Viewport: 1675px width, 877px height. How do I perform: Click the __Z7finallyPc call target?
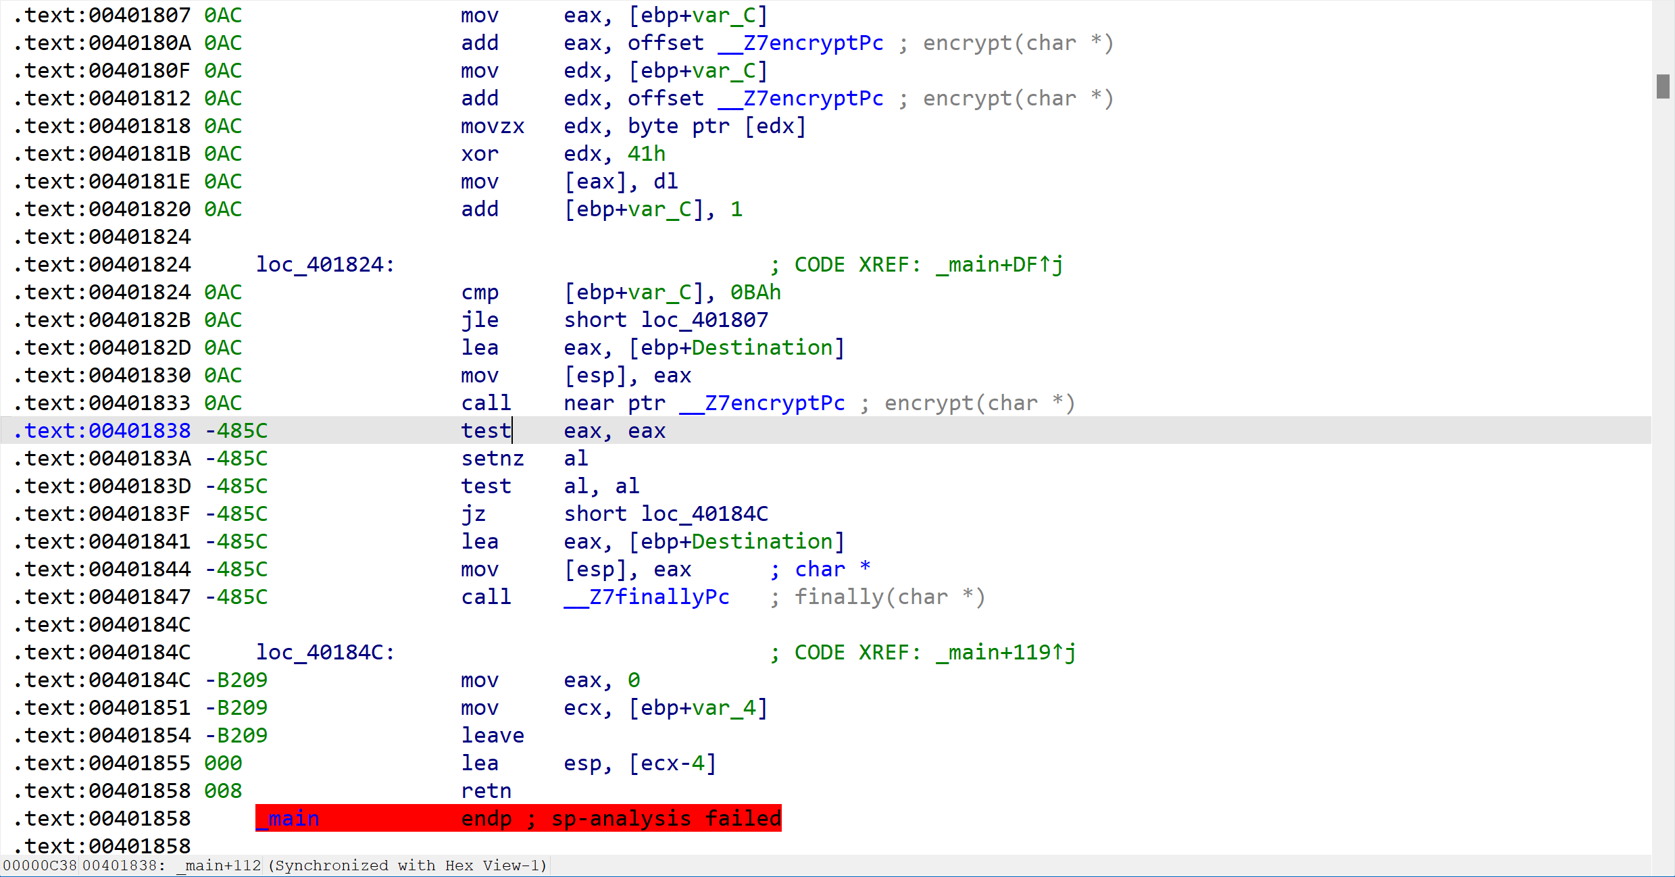pyautogui.click(x=647, y=597)
